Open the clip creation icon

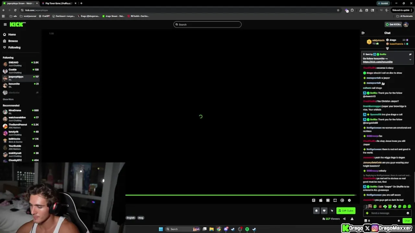[321, 200]
